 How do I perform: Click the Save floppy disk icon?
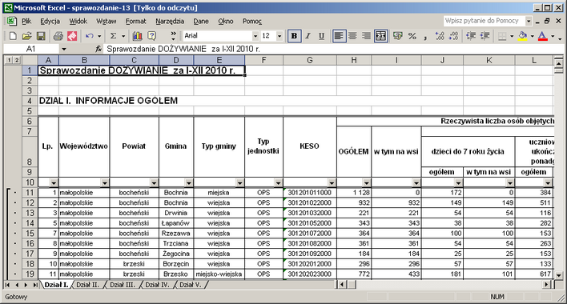[41, 36]
